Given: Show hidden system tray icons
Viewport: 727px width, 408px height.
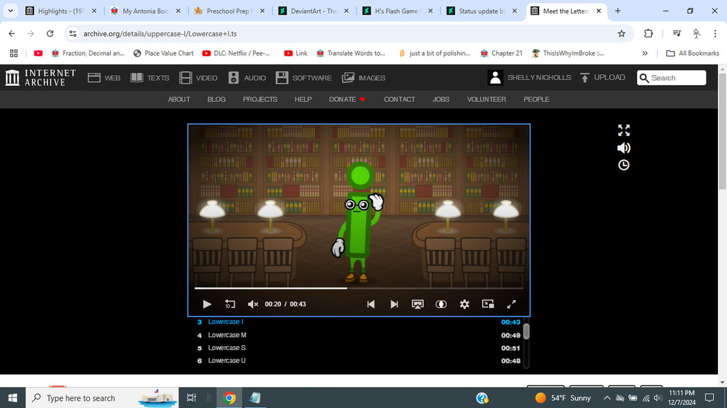Looking at the screenshot, I should pos(607,398).
